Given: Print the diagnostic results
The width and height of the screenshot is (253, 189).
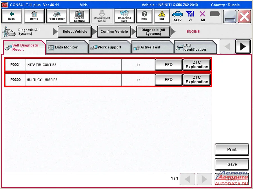Looking at the screenshot, I should pos(232,150).
